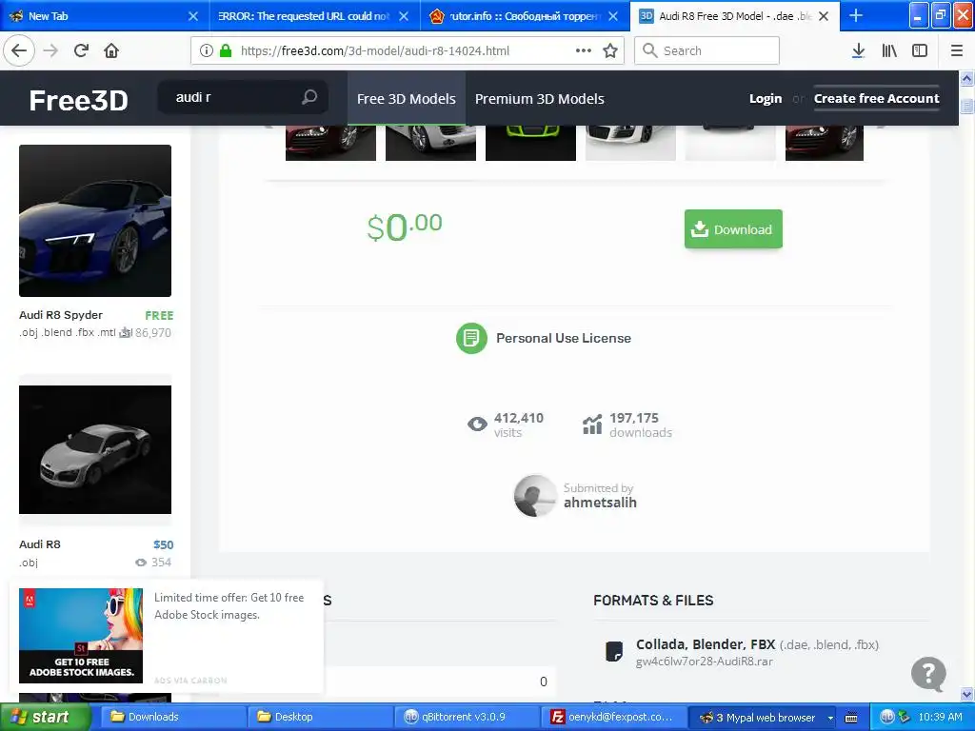This screenshot has height=731, width=975.
Task: Open page actions three-dot menu
Action: click(584, 50)
